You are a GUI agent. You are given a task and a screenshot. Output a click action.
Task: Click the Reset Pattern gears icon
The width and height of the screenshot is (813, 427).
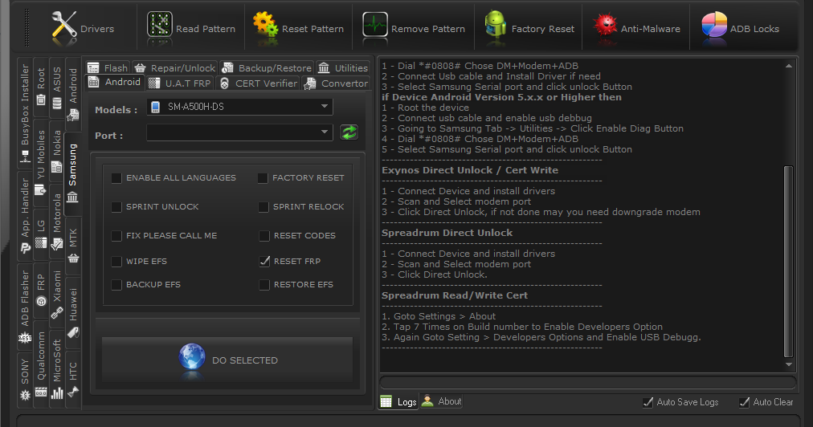click(265, 25)
